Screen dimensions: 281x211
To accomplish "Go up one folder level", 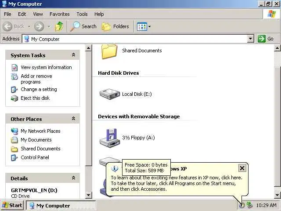I will coord(59,26).
